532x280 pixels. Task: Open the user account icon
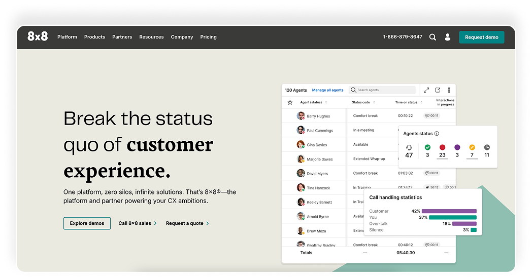(x=448, y=37)
